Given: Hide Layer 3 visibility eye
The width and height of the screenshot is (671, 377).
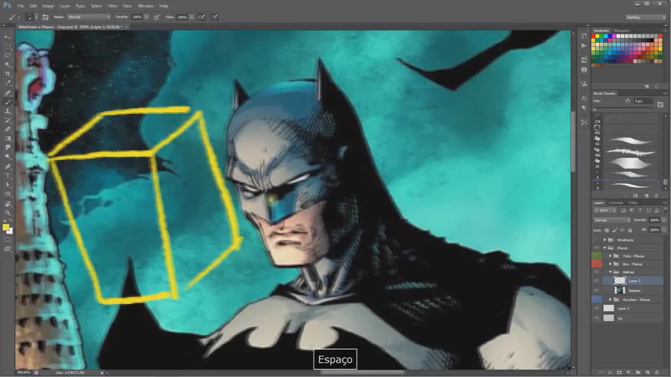Looking at the screenshot, I should pos(597,308).
